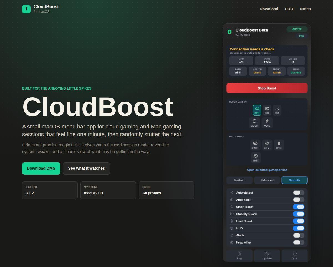Click the v3.1.0-beta version text
Viewport: 333px width, 267px height.
[x=243, y=35]
